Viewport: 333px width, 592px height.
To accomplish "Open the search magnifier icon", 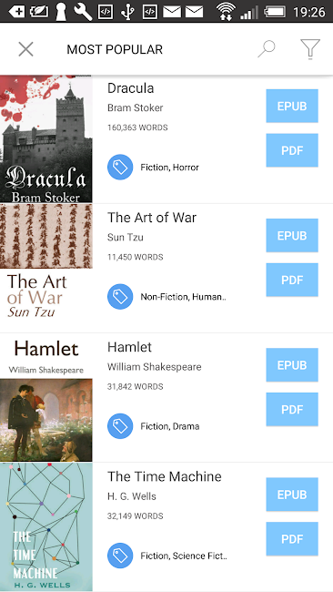I will (x=267, y=49).
